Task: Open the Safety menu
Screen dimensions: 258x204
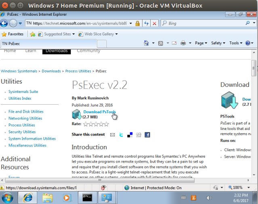Action: click(x=218, y=43)
